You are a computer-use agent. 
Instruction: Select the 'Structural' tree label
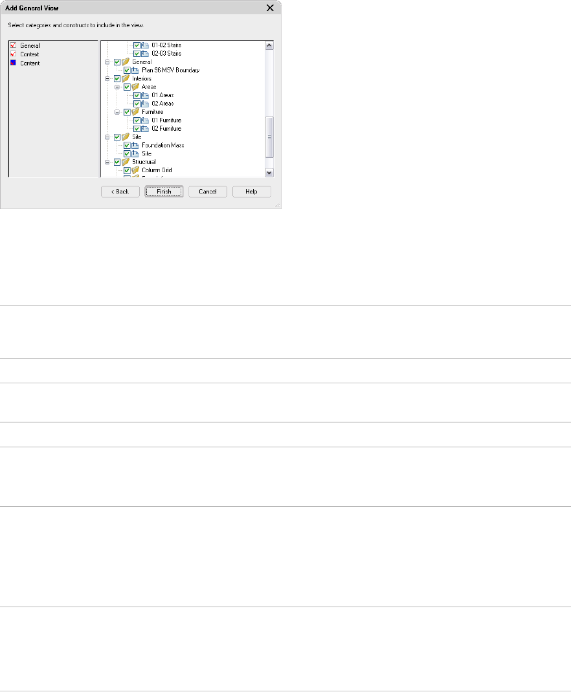(144, 162)
